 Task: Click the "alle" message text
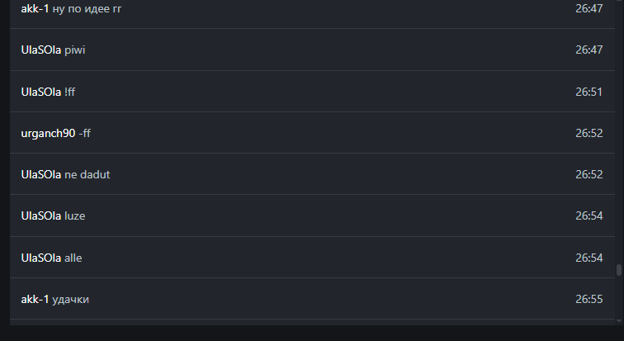coord(73,258)
